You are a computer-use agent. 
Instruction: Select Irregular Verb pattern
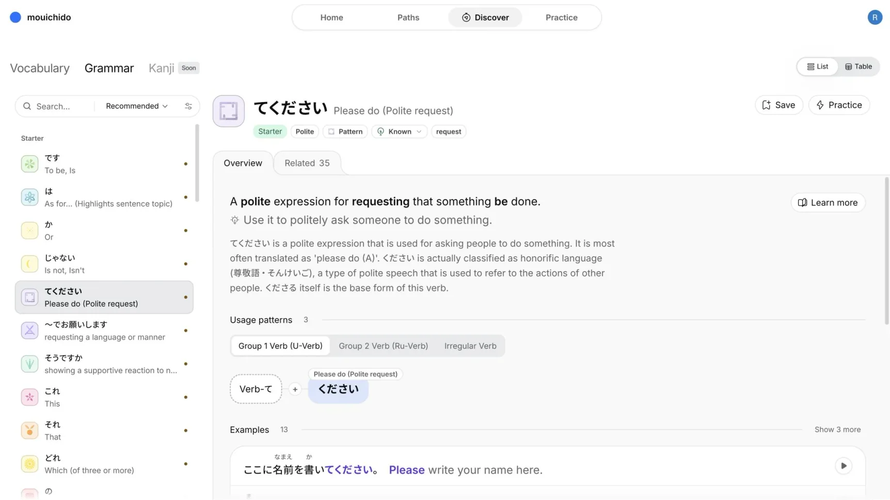pos(470,346)
